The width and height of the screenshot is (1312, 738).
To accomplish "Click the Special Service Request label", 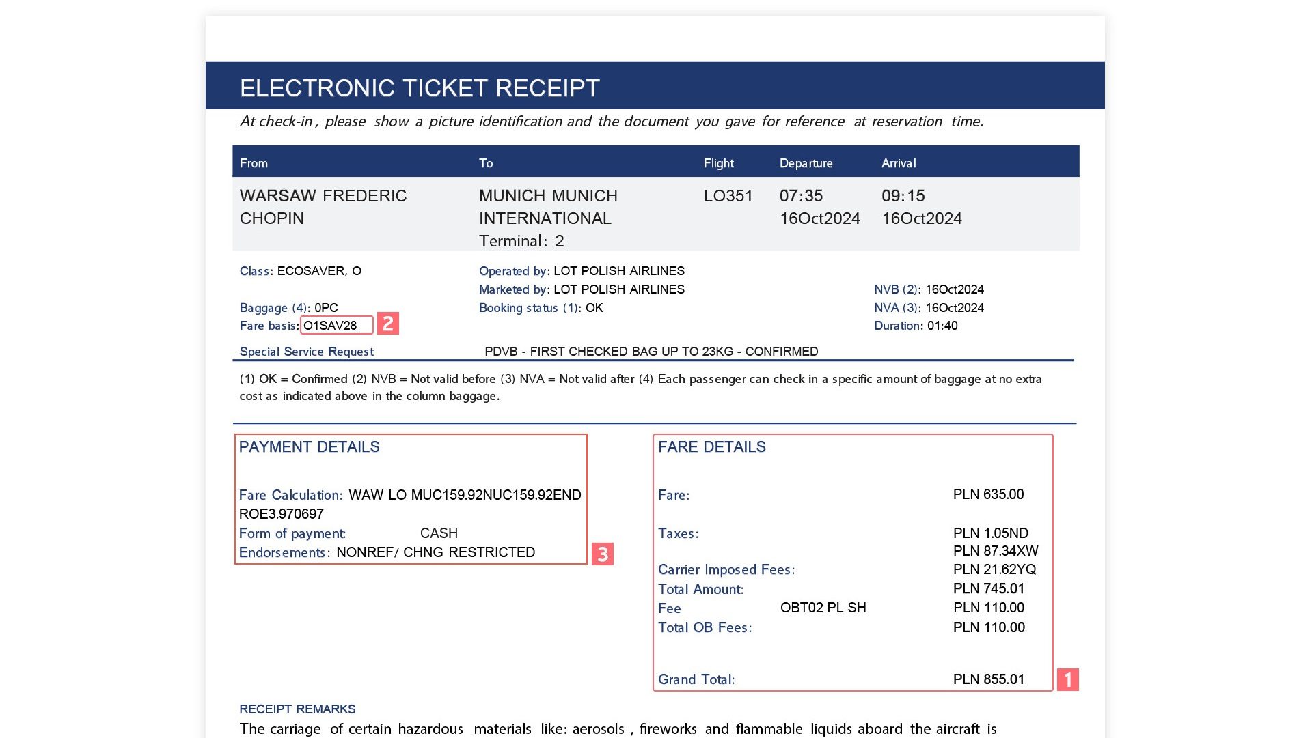I will (307, 352).
